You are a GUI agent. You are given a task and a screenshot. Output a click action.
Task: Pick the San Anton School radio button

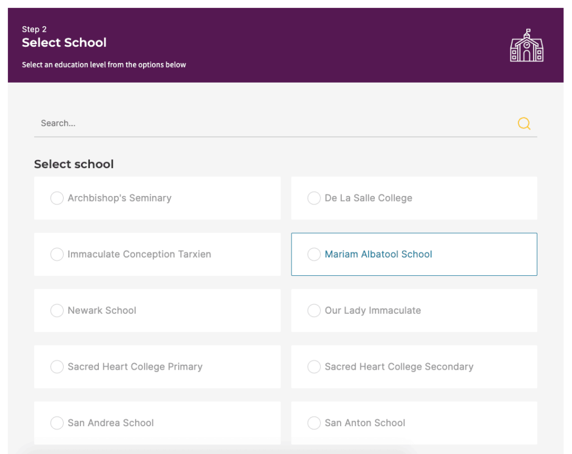[314, 423]
